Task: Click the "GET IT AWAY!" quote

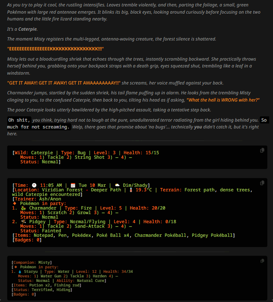Action: (64, 83)
